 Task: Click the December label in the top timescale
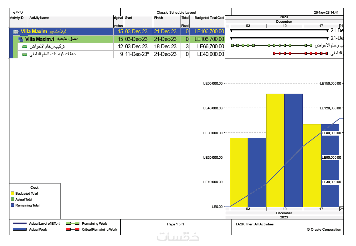coord(284,22)
